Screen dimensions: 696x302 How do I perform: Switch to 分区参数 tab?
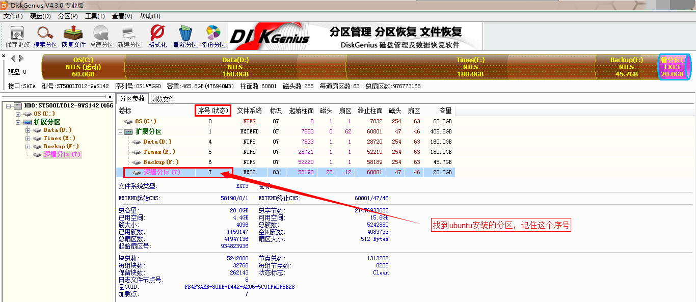tap(132, 99)
